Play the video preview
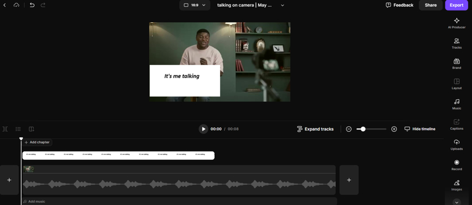This screenshot has height=205, width=472. coord(203,129)
